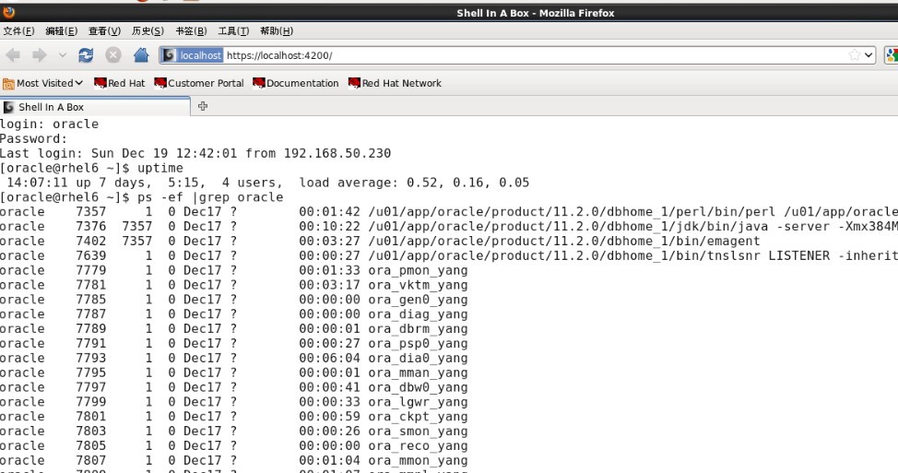Bookmark this page with the star icon
The height and width of the screenshot is (473, 898).
click(855, 55)
